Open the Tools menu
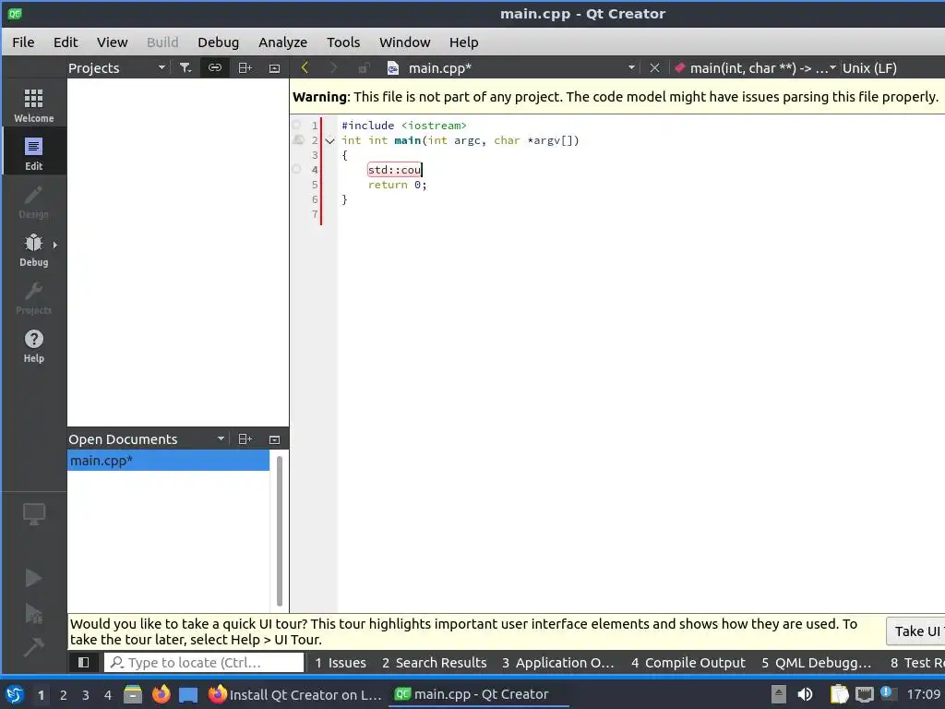This screenshot has height=709, width=945. click(343, 42)
